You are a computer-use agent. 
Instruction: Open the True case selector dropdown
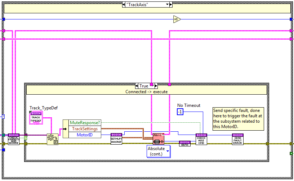(153, 86)
